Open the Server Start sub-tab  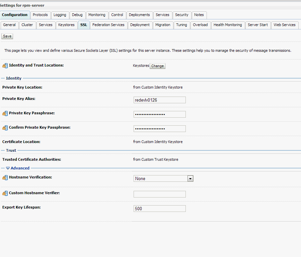pyautogui.click(x=258, y=25)
